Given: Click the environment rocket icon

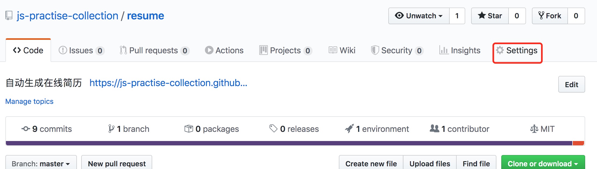Looking at the screenshot, I should pos(349,129).
